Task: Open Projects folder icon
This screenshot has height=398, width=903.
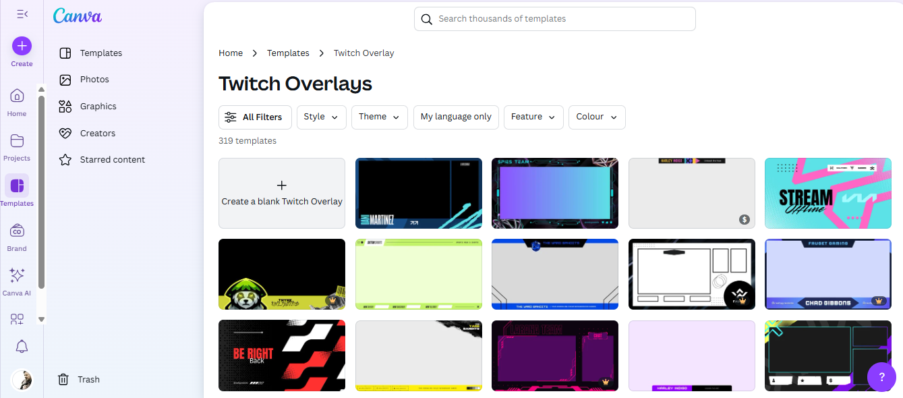Action: click(x=17, y=140)
